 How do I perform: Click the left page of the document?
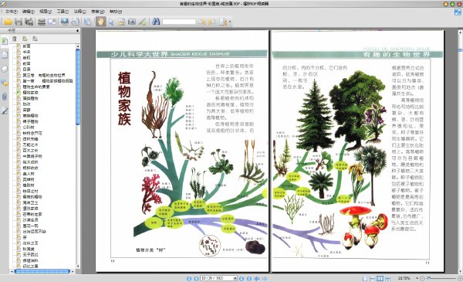click(182, 151)
